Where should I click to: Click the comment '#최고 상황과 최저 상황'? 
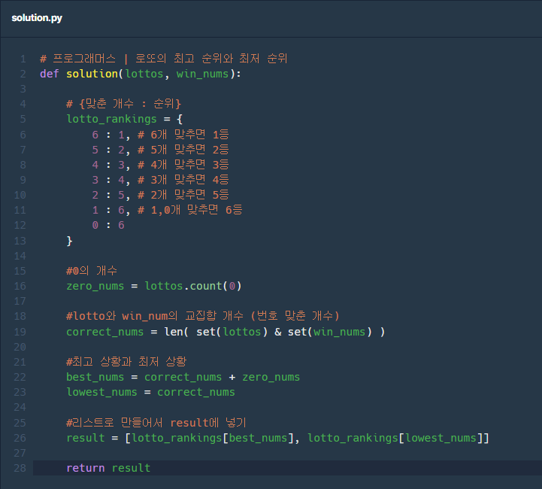pos(126,362)
